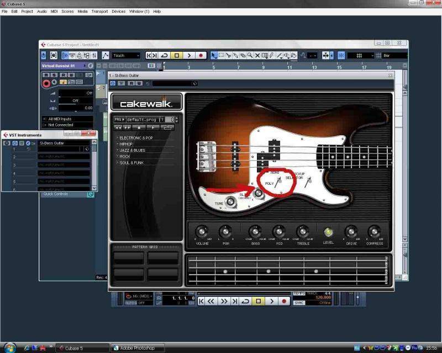Mute the Virtual Bassist 01 track
Image resolution: width=442 pixels, height=353 pixels.
(x=46, y=75)
